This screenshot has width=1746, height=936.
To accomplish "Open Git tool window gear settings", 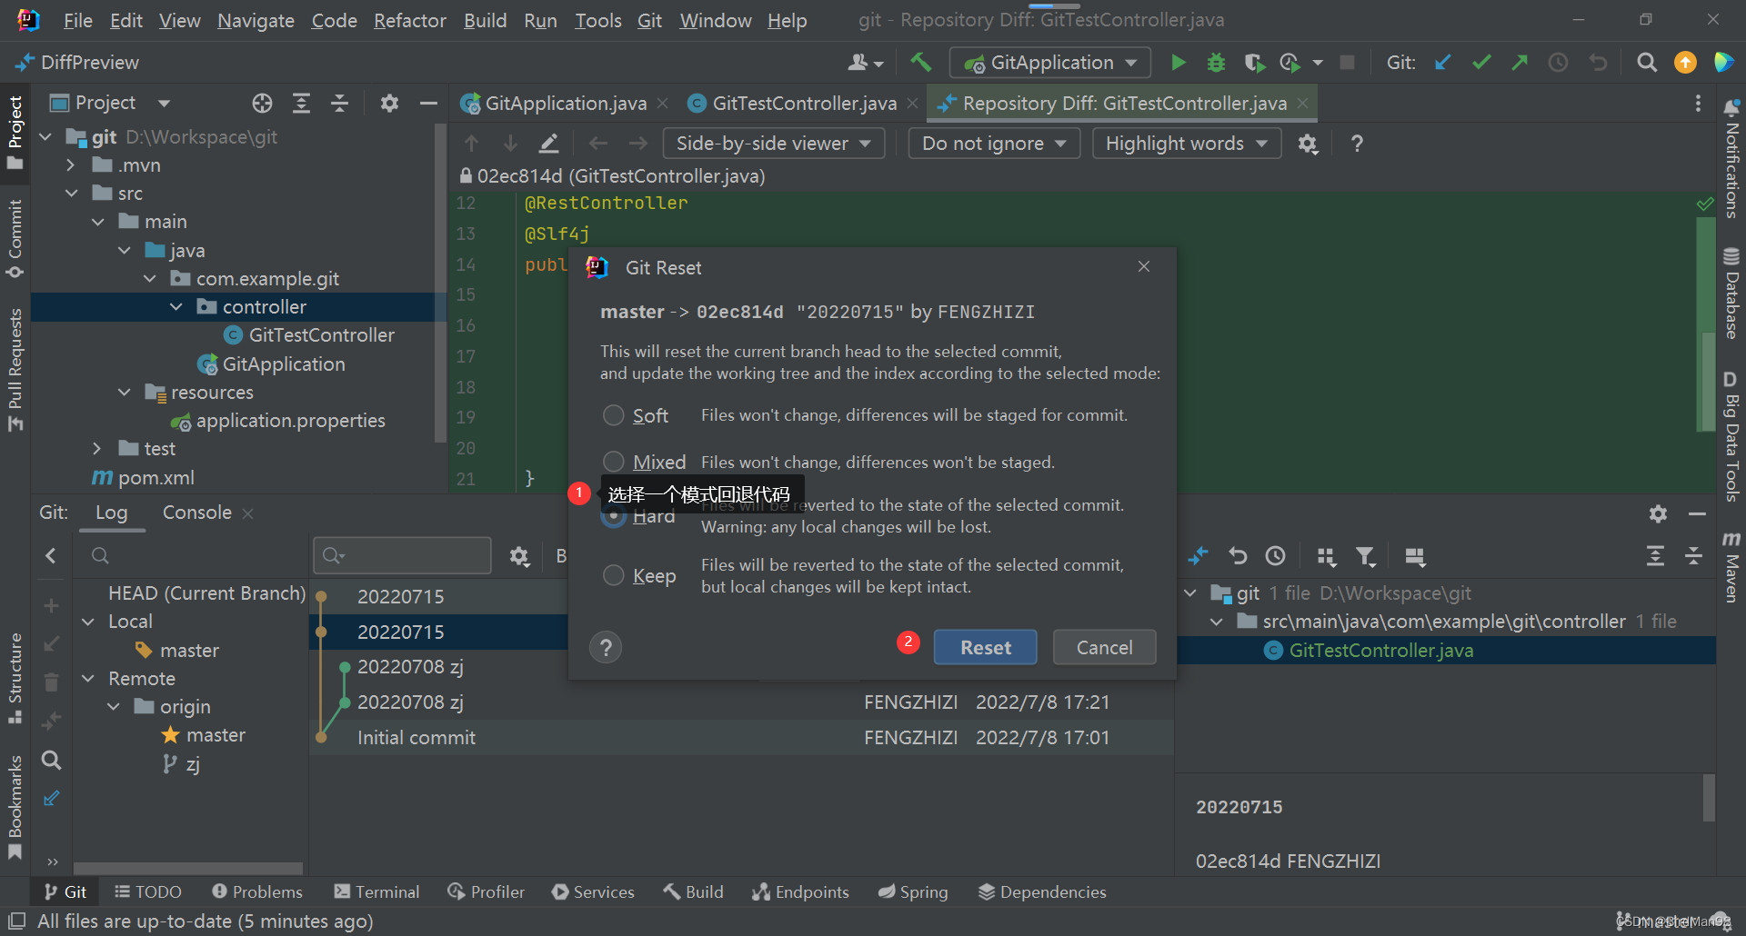I will point(1658,513).
